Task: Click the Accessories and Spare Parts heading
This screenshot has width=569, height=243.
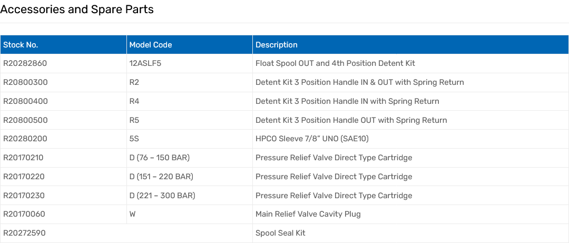Action: pos(77,9)
